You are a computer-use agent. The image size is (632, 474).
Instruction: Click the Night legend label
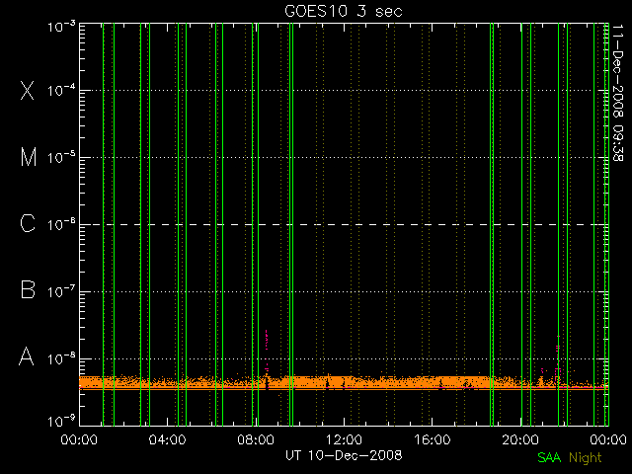click(586, 458)
